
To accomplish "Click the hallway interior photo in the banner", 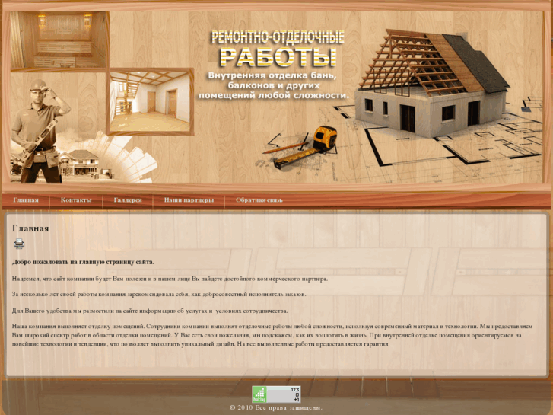I will point(150,101).
